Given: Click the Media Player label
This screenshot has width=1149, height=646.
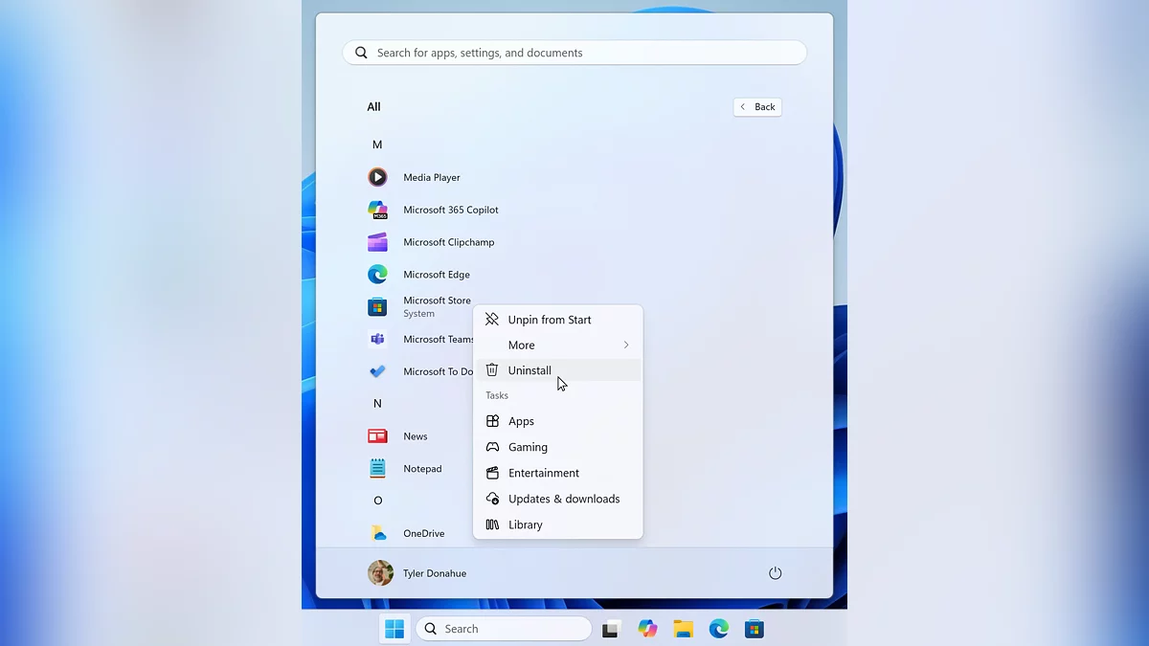Looking at the screenshot, I should 432,177.
